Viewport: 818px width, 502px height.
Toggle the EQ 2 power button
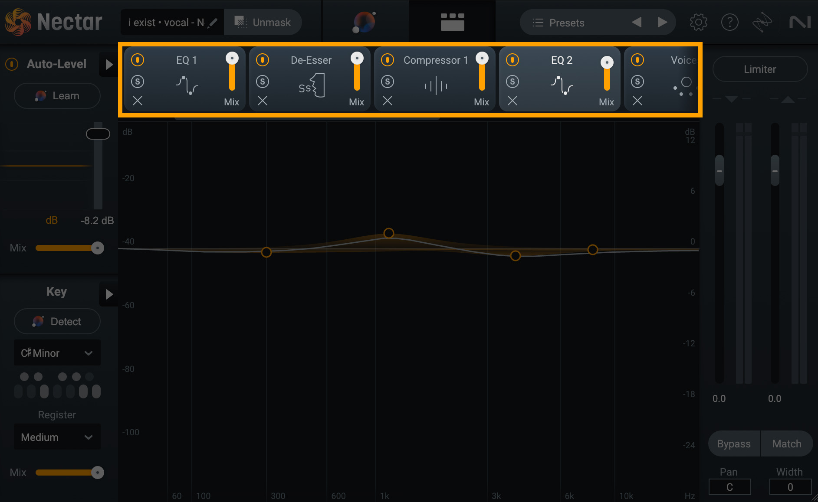coord(512,59)
